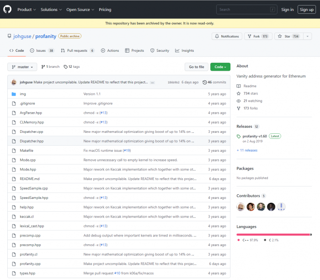This screenshot has width=320, height=280.
Task: Open the img folder icon
Action: point(14,94)
